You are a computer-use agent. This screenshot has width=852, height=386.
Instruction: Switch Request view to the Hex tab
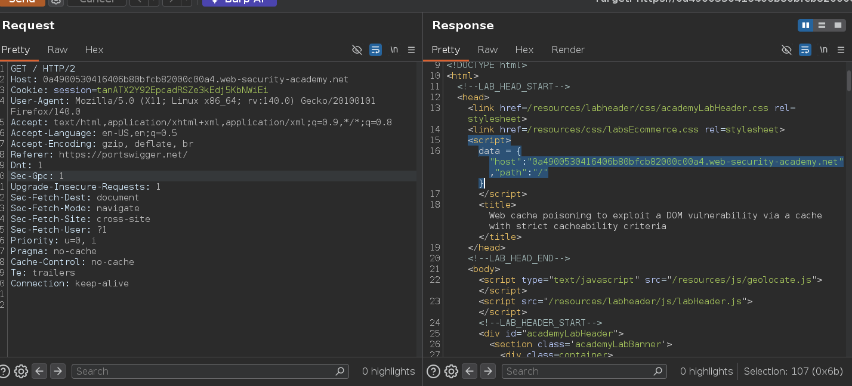[x=94, y=50]
